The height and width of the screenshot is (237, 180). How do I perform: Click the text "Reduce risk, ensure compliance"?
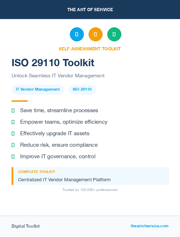pos(59,145)
